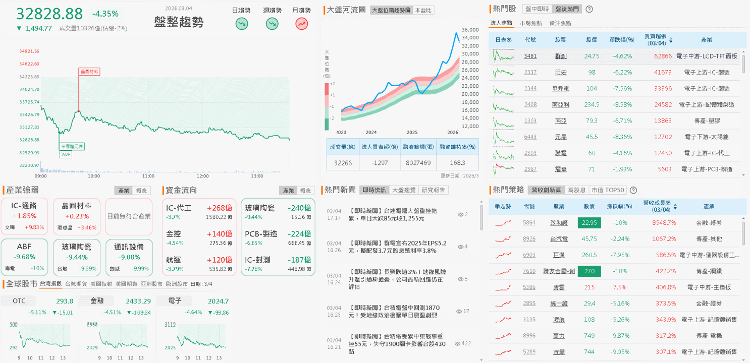Click the 日趨勢 down-trend icon
750x363 pixels.
click(242, 23)
